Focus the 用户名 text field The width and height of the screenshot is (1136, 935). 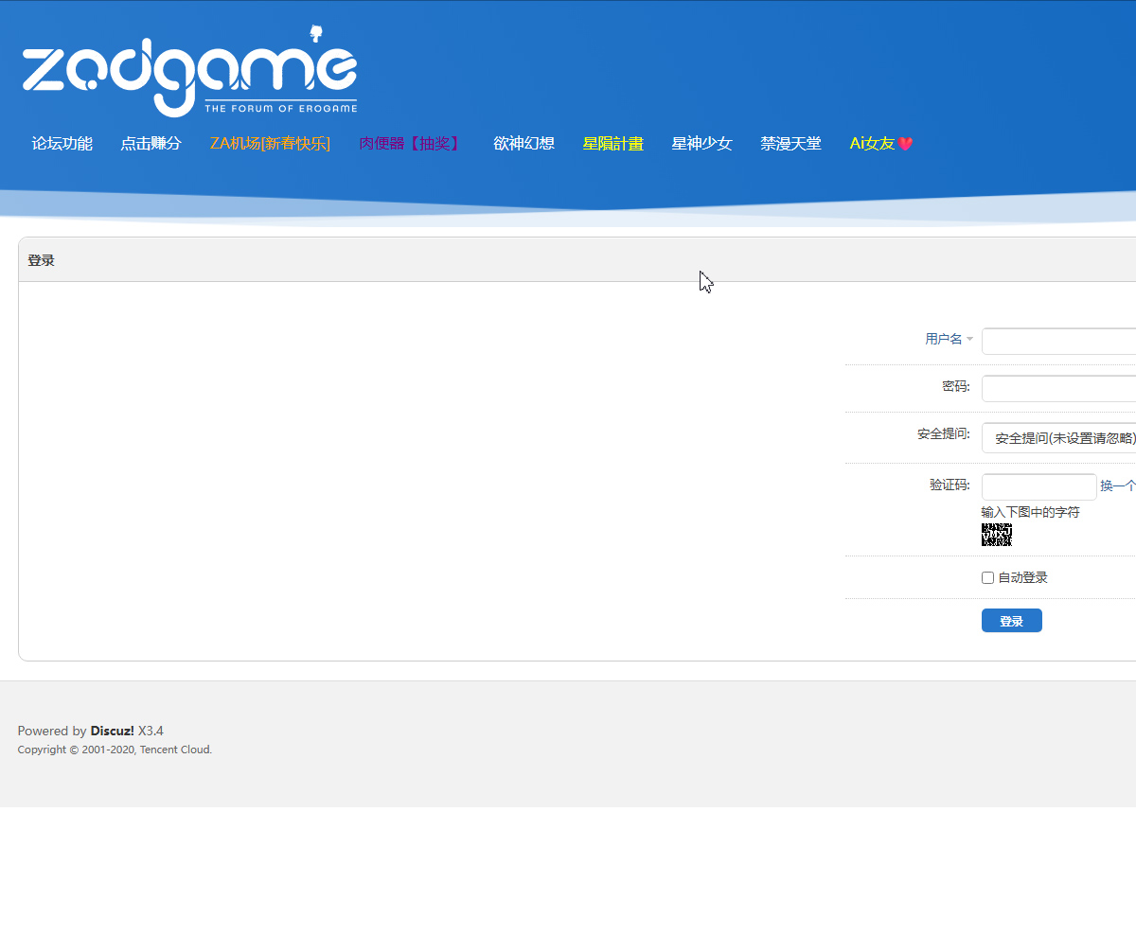[x=1058, y=342]
